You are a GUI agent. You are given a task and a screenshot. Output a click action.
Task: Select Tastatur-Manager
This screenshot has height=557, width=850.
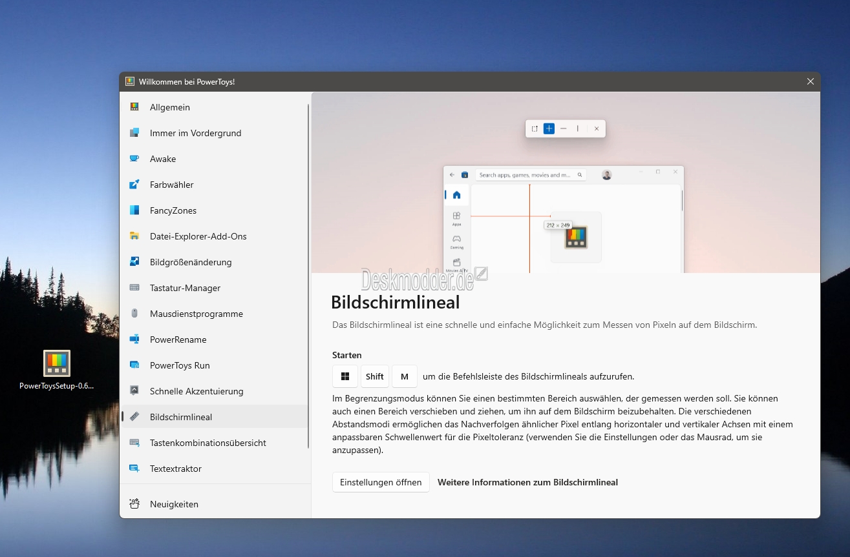[214, 288]
